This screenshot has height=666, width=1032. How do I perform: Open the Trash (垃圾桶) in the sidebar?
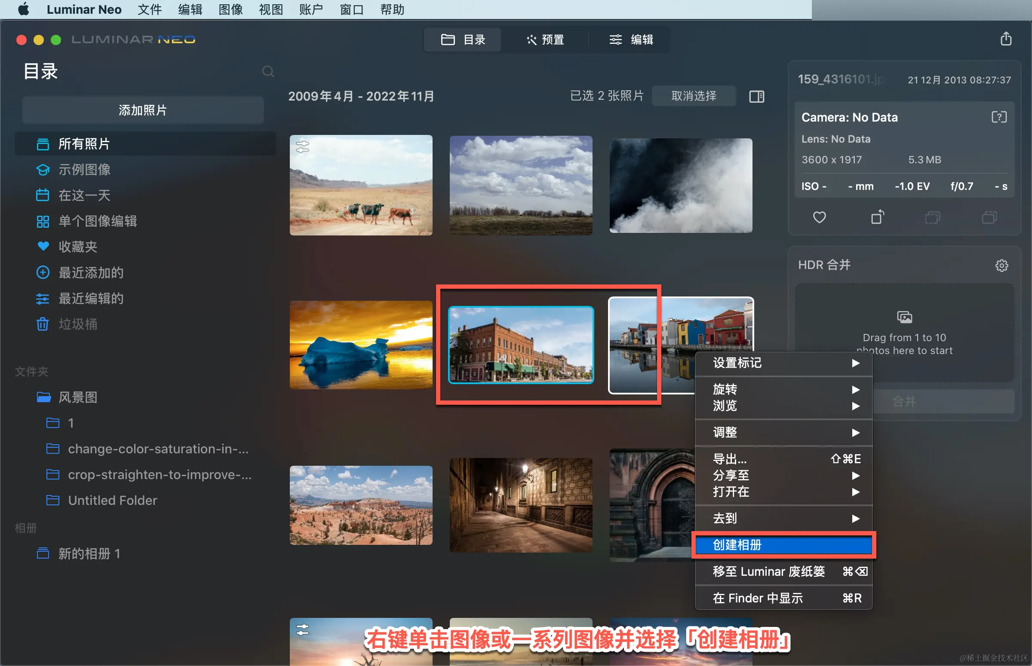point(78,324)
